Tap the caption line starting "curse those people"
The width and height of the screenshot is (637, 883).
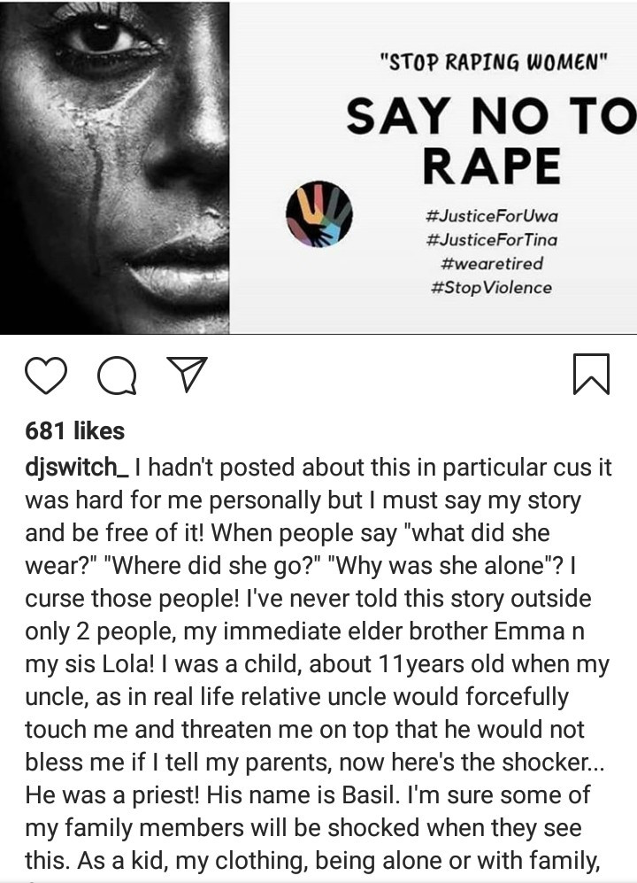(308, 600)
